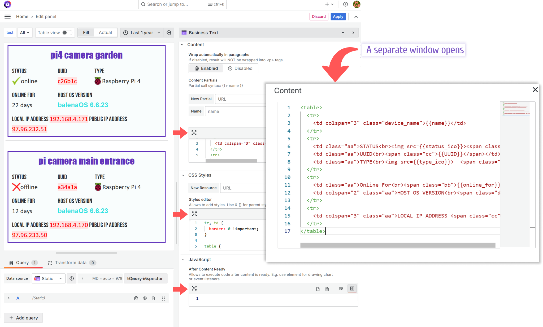This screenshot has width=543, height=327.
Task: Open the main navigation hamburger menu
Action: 7,16
